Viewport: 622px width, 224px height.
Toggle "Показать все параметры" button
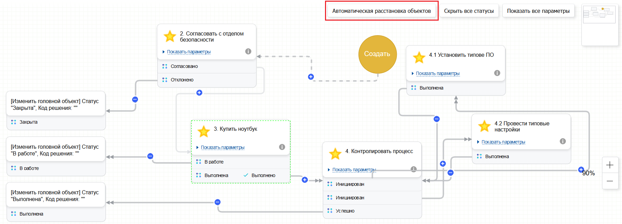pyautogui.click(x=538, y=11)
